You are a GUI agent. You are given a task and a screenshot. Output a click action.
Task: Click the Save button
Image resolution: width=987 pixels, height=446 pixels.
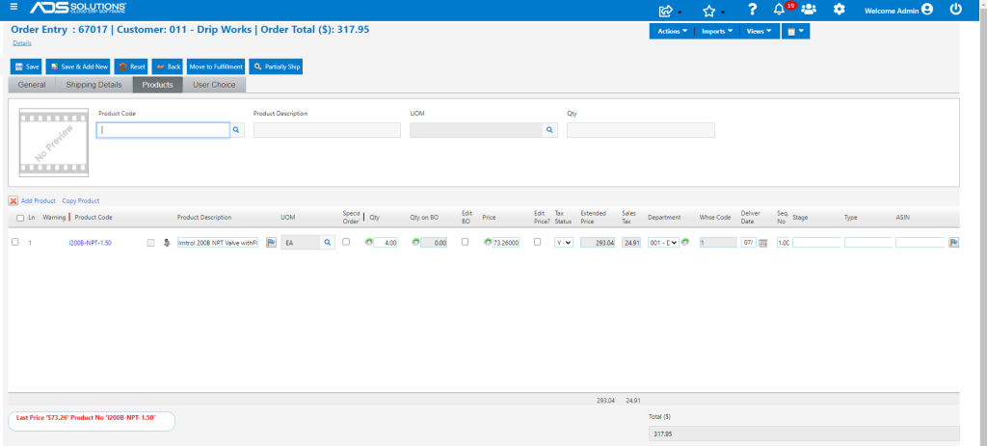pyautogui.click(x=26, y=66)
